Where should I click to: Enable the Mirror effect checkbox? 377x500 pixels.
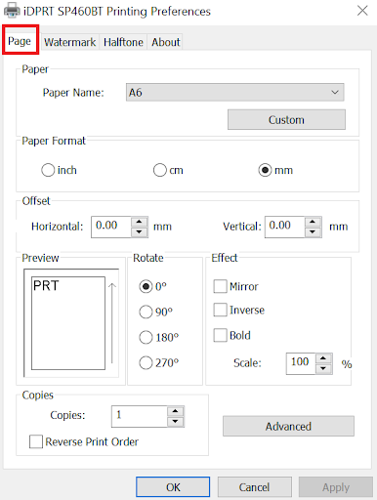tap(220, 286)
